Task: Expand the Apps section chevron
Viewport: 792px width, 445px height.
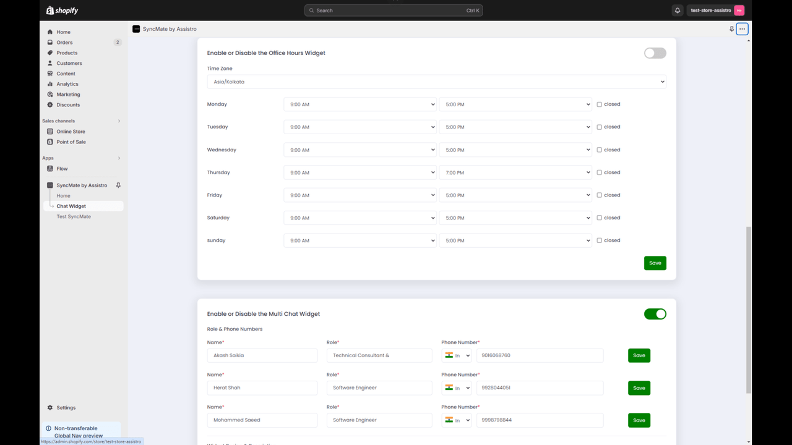Action: point(119,158)
